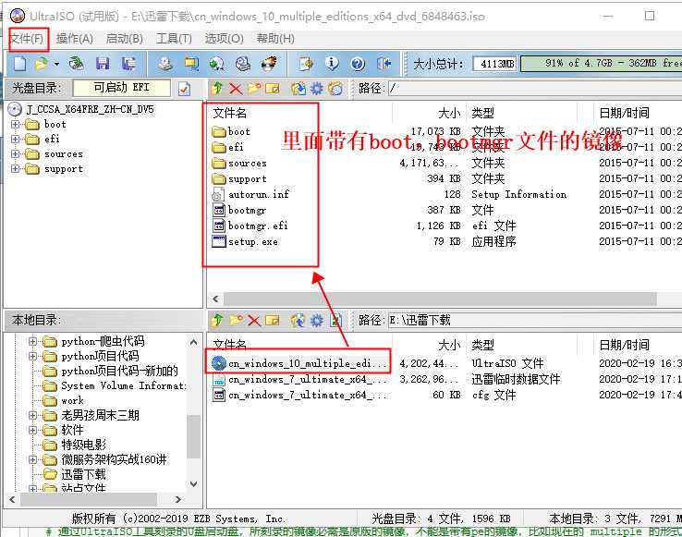
Task: Expand the python项目代码 local folder
Action: (32, 356)
